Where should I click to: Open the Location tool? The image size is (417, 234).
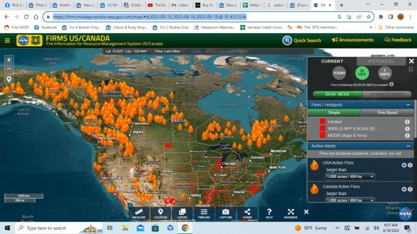tap(161, 214)
